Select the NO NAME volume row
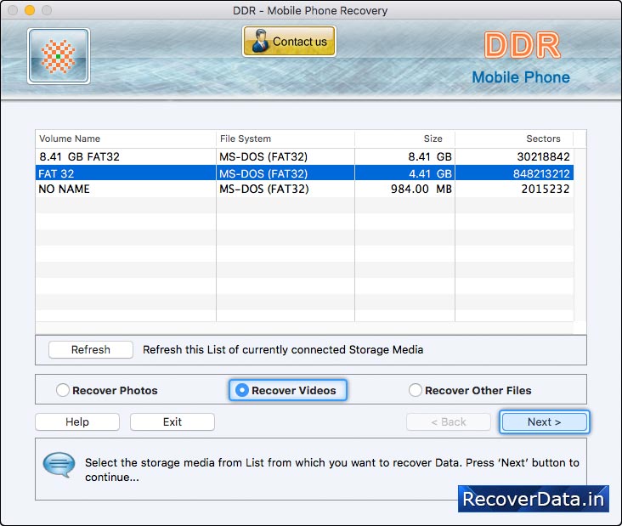Viewport: 622px width, 526px height. point(305,189)
